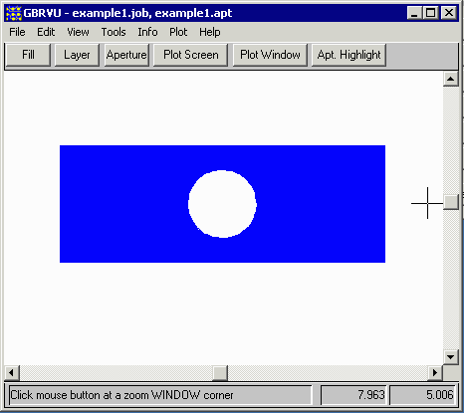This screenshot has height=413, width=464.
Task: Open the Edit menu
Action: point(46,32)
